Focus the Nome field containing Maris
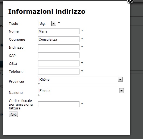Screen dimensions: 143x139 tap(59, 31)
